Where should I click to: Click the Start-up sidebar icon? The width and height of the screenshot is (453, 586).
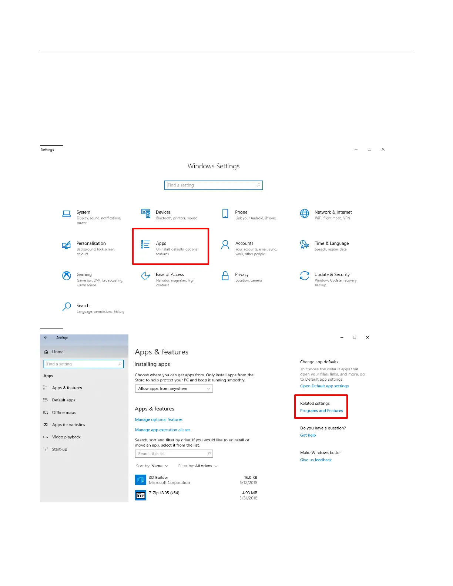click(46, 449)
